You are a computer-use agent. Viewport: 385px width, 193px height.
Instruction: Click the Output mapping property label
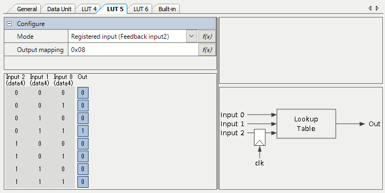tap(40, 50)
